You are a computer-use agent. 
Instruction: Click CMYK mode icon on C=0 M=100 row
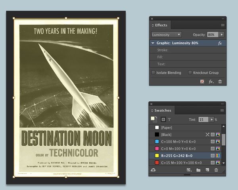pos(218,148)
